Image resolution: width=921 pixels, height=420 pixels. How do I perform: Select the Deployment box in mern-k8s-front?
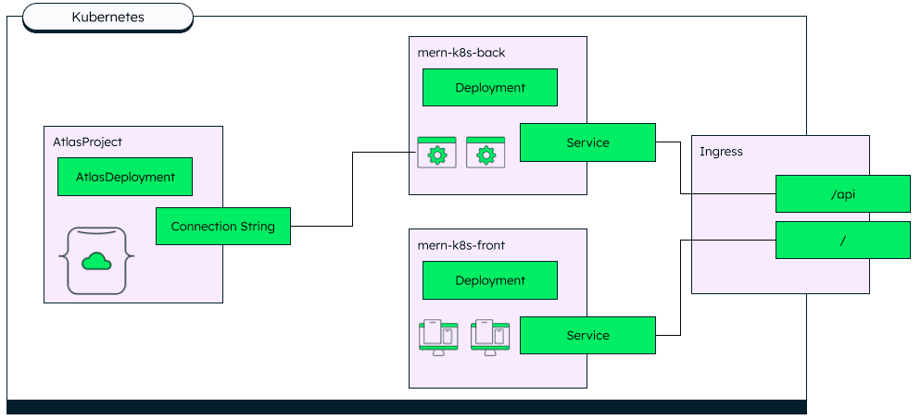click(490, 280)
